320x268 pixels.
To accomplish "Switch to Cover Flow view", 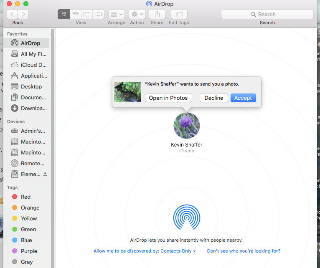I will tap(98, 14).
